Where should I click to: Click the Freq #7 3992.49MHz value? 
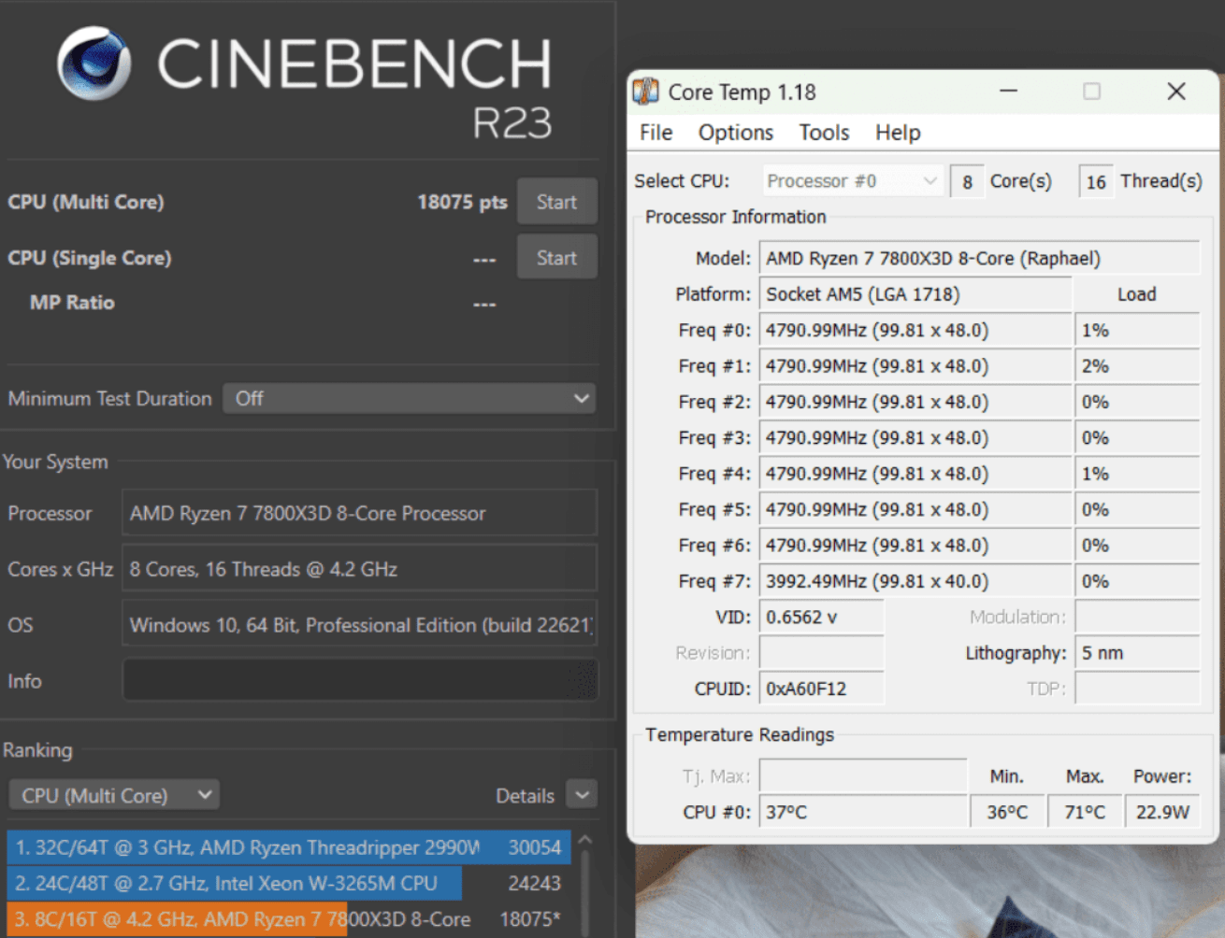click(x=915, y=581)
